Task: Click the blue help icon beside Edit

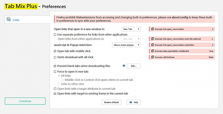Action: [x=124, y=66]
